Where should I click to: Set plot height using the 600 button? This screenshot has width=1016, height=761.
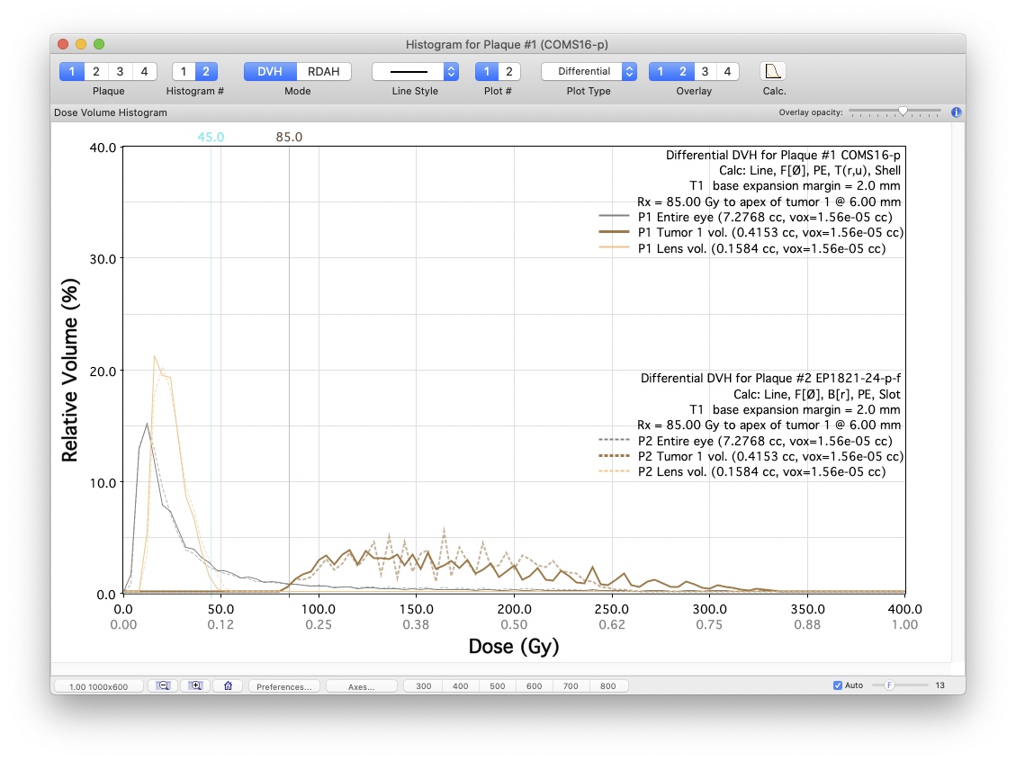pyautogui.click(x=534, y=685)
